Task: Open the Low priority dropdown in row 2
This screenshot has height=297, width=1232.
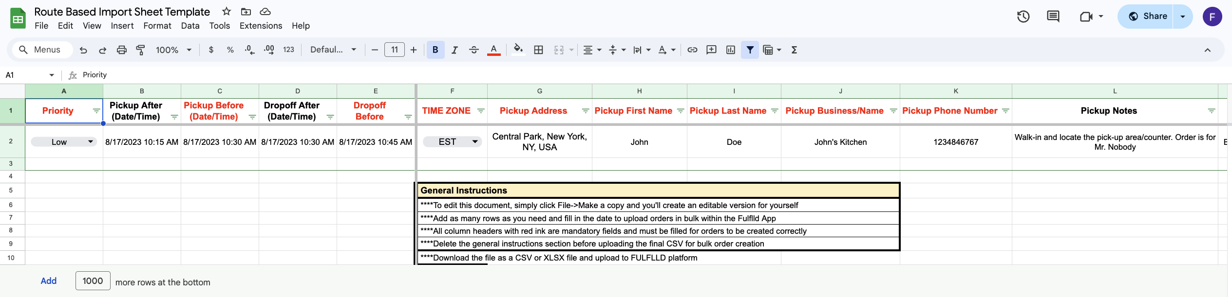Action: [x=90, y=142]
